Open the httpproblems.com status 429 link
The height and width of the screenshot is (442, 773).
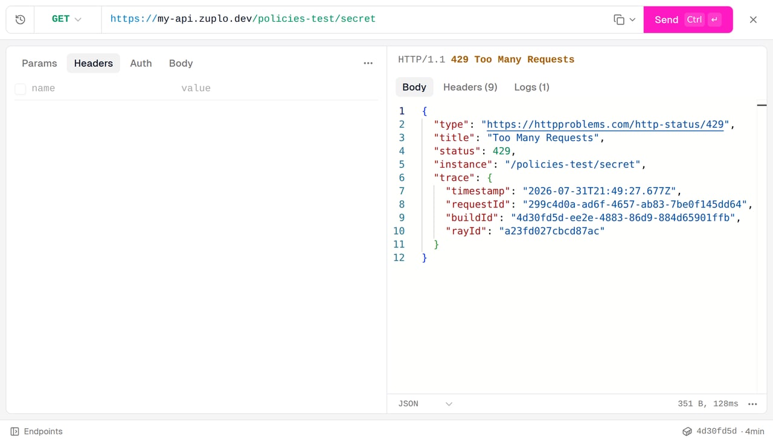[605, 125]
